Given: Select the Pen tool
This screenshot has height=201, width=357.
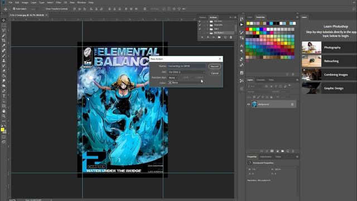Looking at the screenshot, I should pos(4,91).
